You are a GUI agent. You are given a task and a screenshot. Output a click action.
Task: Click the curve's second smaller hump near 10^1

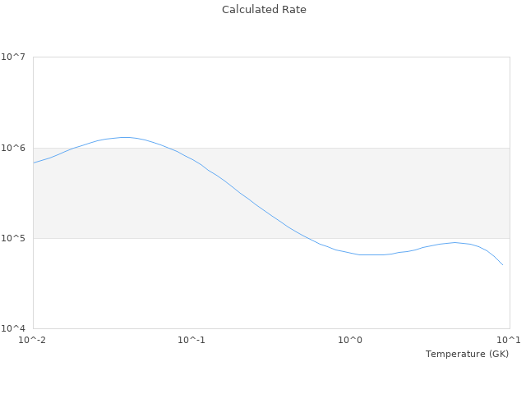454,242
